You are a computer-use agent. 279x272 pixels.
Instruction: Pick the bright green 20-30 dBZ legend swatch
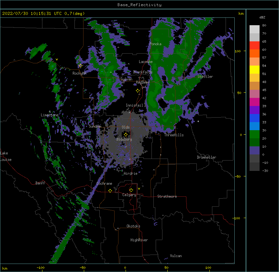254,134
